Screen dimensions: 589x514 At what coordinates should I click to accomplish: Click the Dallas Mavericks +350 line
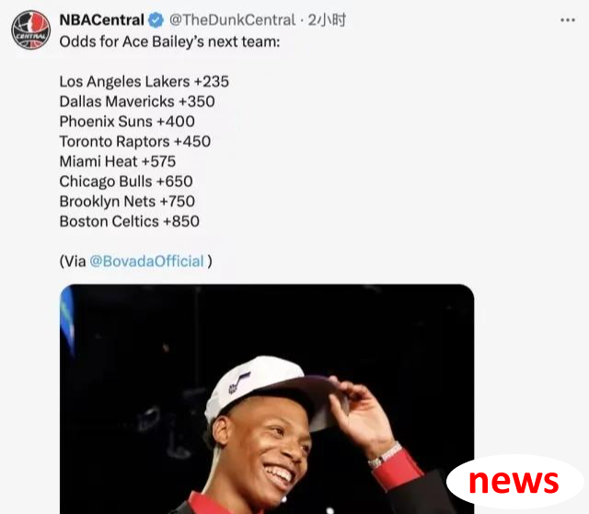pyautogui.click(x=137, y=101)
